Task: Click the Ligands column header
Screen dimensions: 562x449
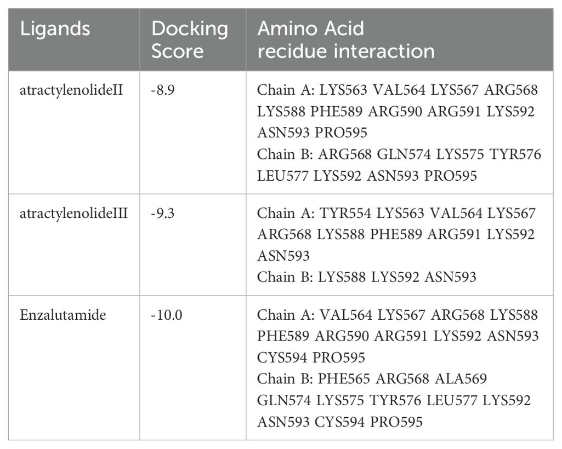Action: [x=55, y=28]
